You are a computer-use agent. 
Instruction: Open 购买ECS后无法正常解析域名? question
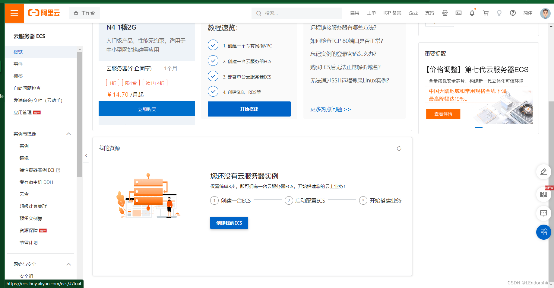coord(345,67)
